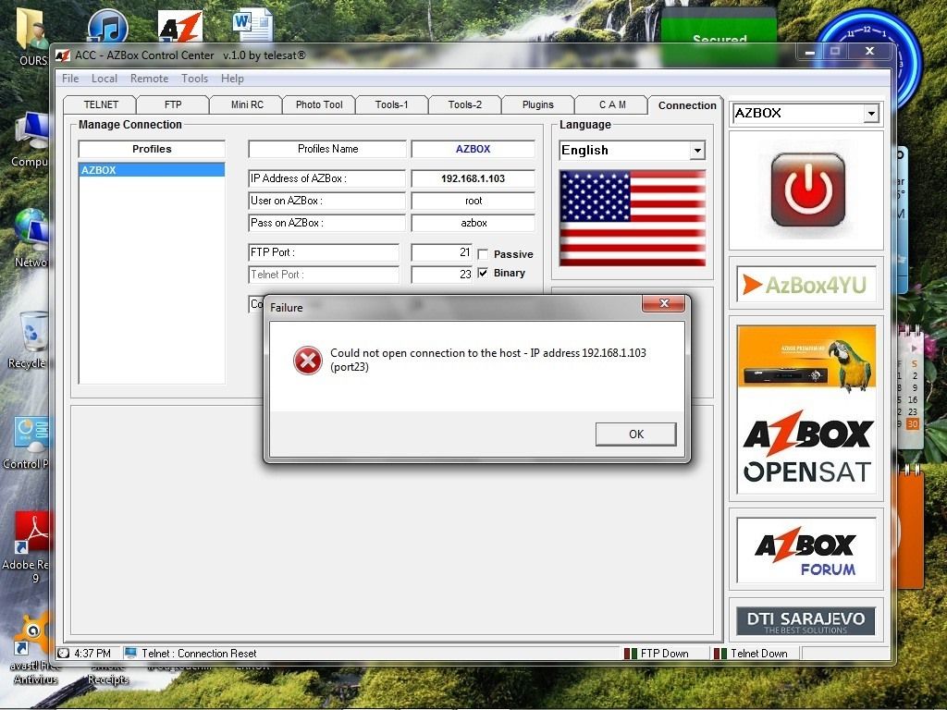Image resolution: width=947 pixels, height=710 pixels.
Task: Click the red error icon in Failure dialog
Action: click(x=307, y=361)
